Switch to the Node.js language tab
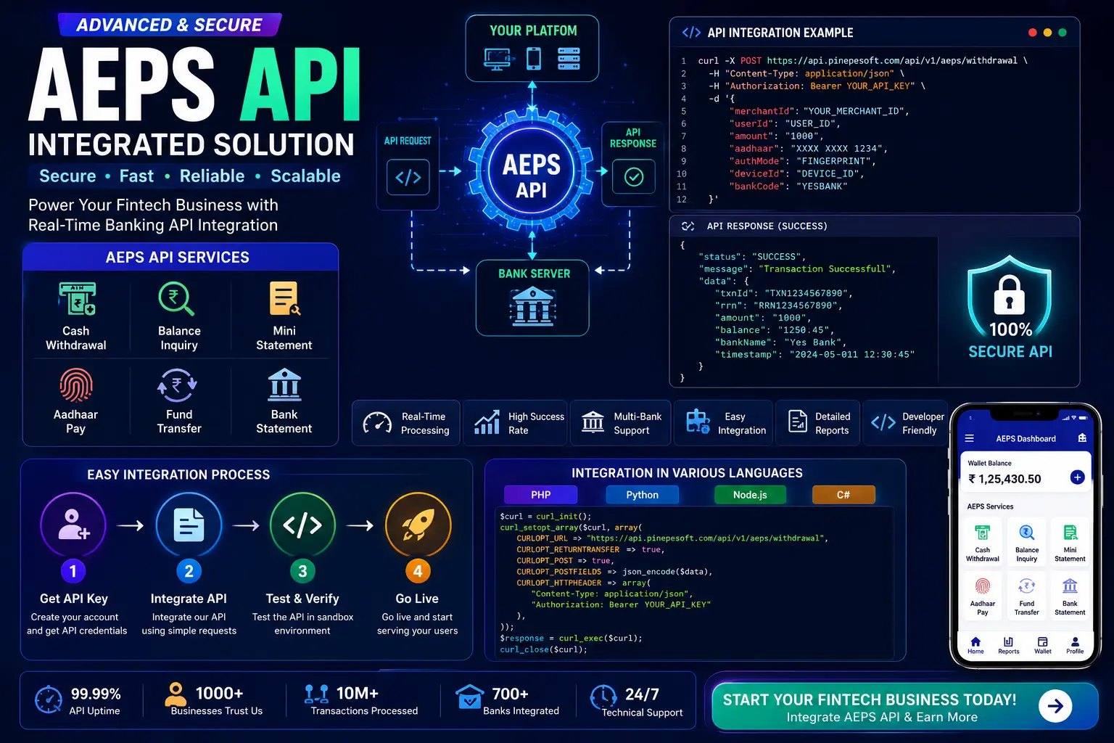1114x743 pixels. click(750, 495)
